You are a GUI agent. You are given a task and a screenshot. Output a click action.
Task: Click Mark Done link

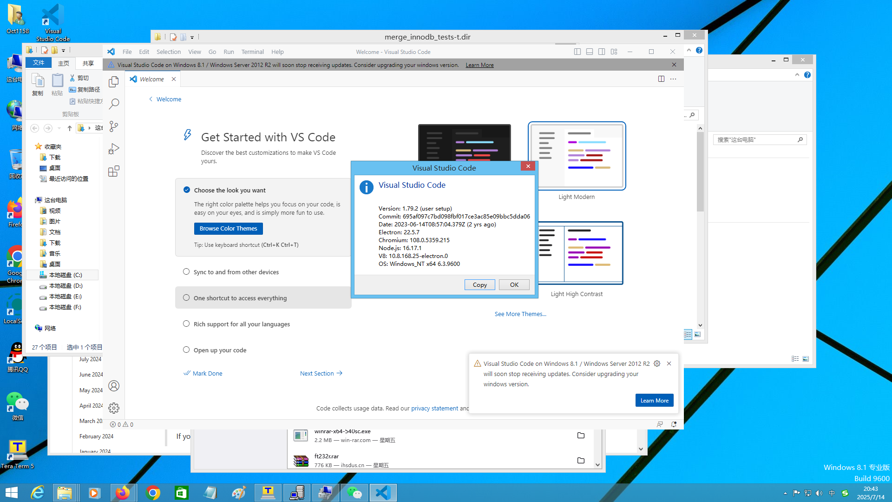(203, 373)
